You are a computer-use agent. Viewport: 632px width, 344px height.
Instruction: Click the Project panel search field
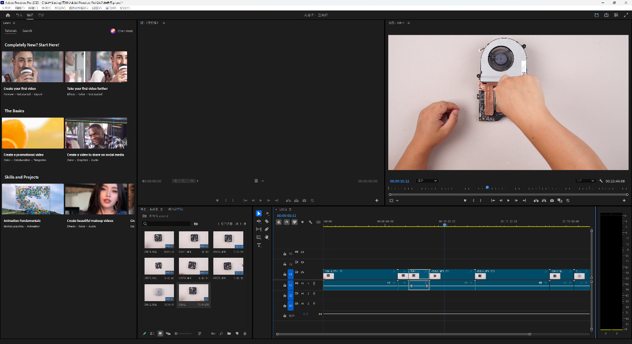166,224
